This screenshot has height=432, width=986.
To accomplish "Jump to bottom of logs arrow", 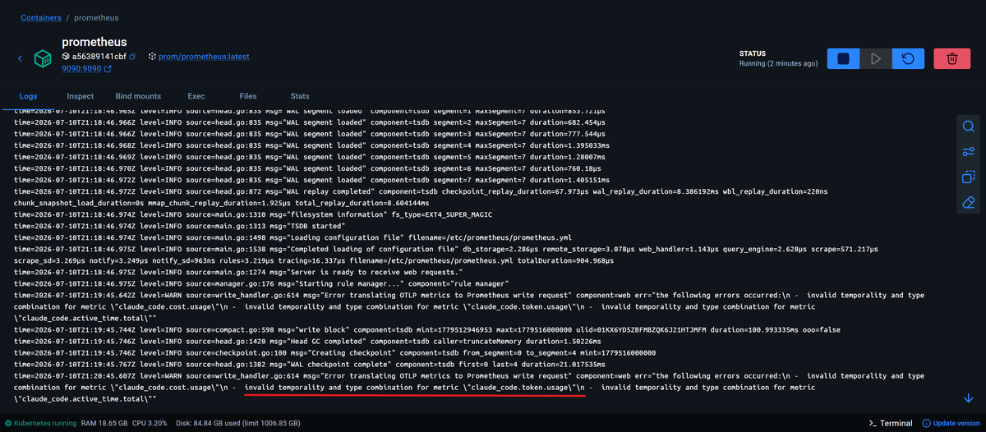I will 969,398.
